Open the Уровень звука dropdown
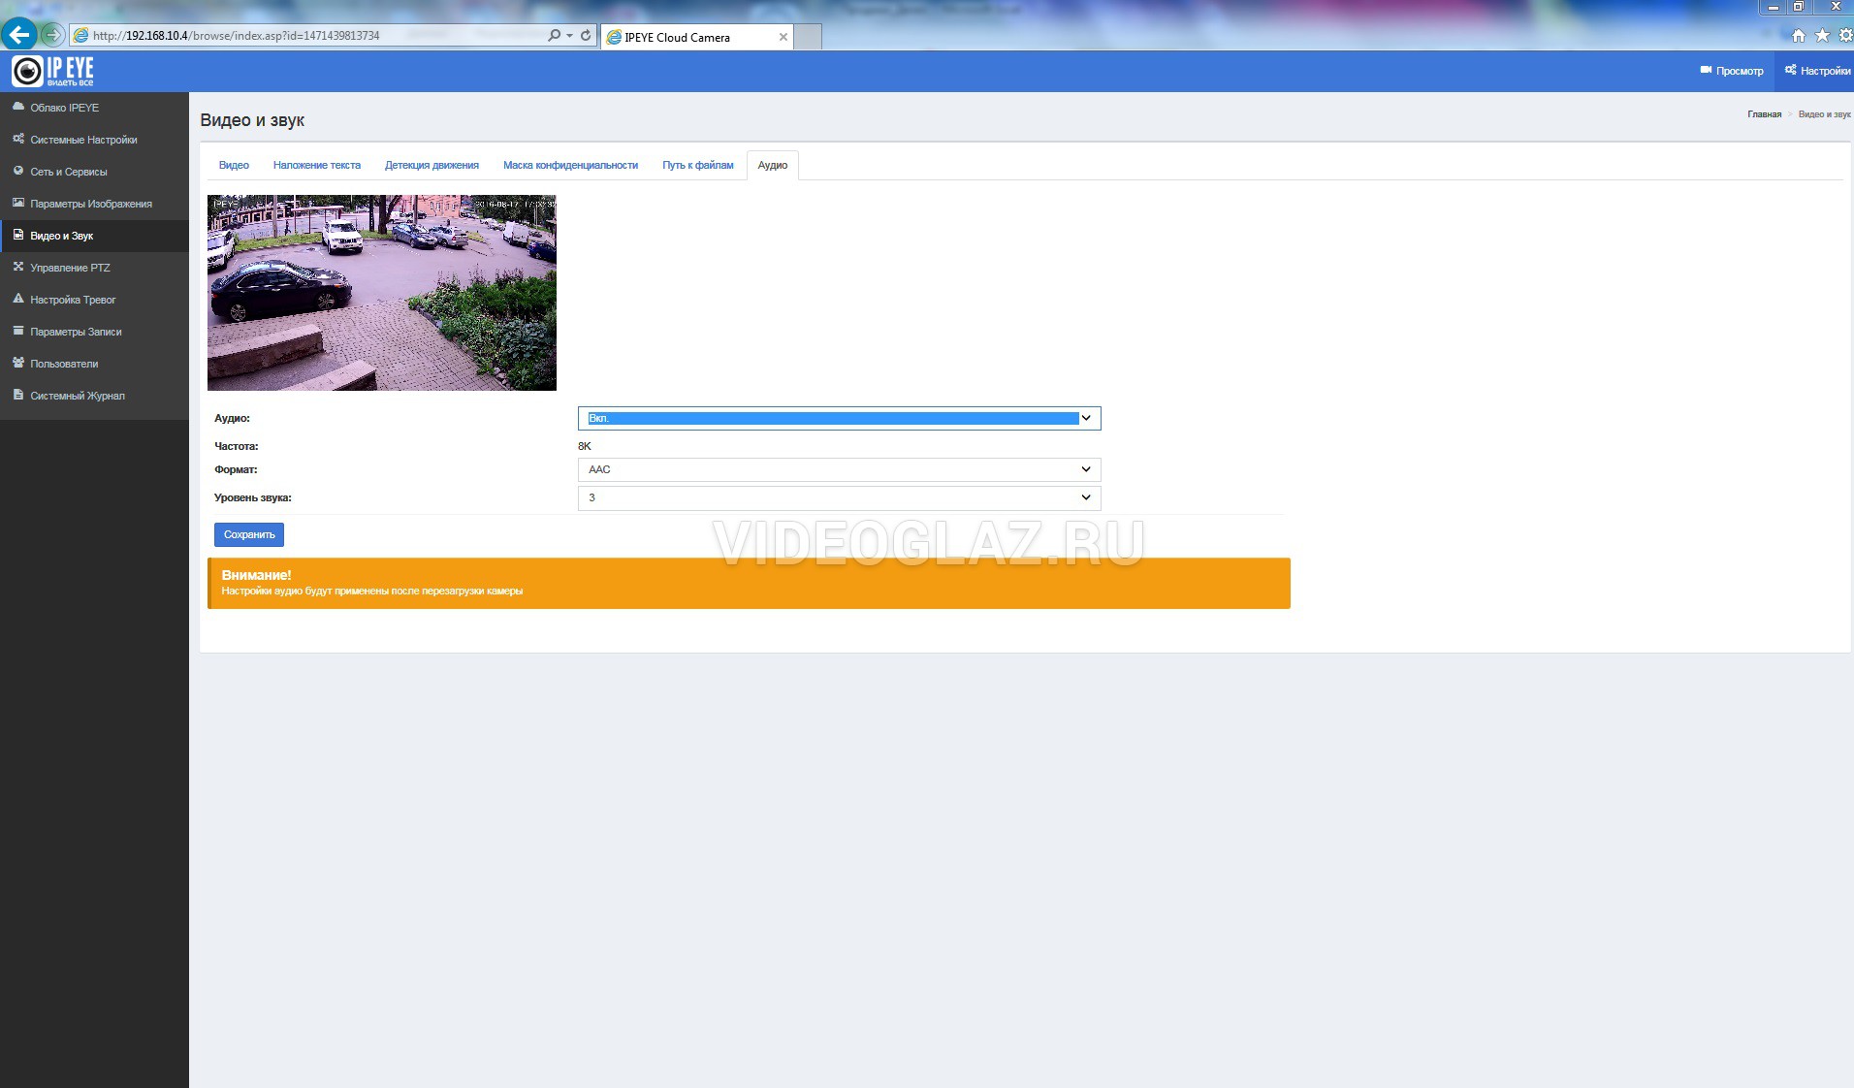Image resolution: width=1854 pixels, height=1088 pixels. 839,497
